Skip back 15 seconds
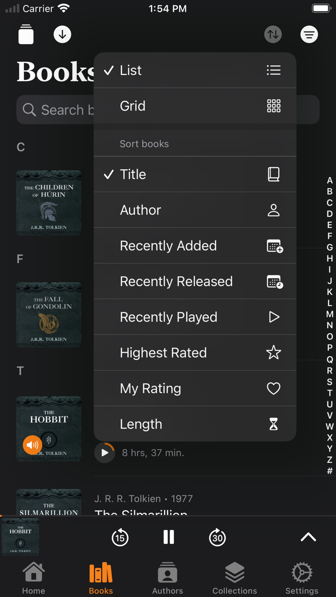 [120, 537]
